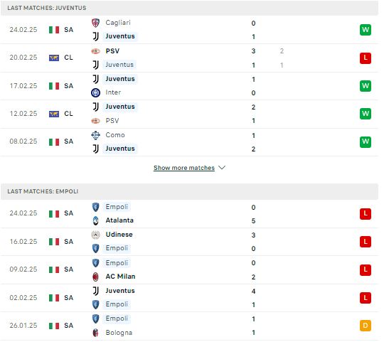
Task: Click the Udinese club crest icon
Action: (96, 235)
